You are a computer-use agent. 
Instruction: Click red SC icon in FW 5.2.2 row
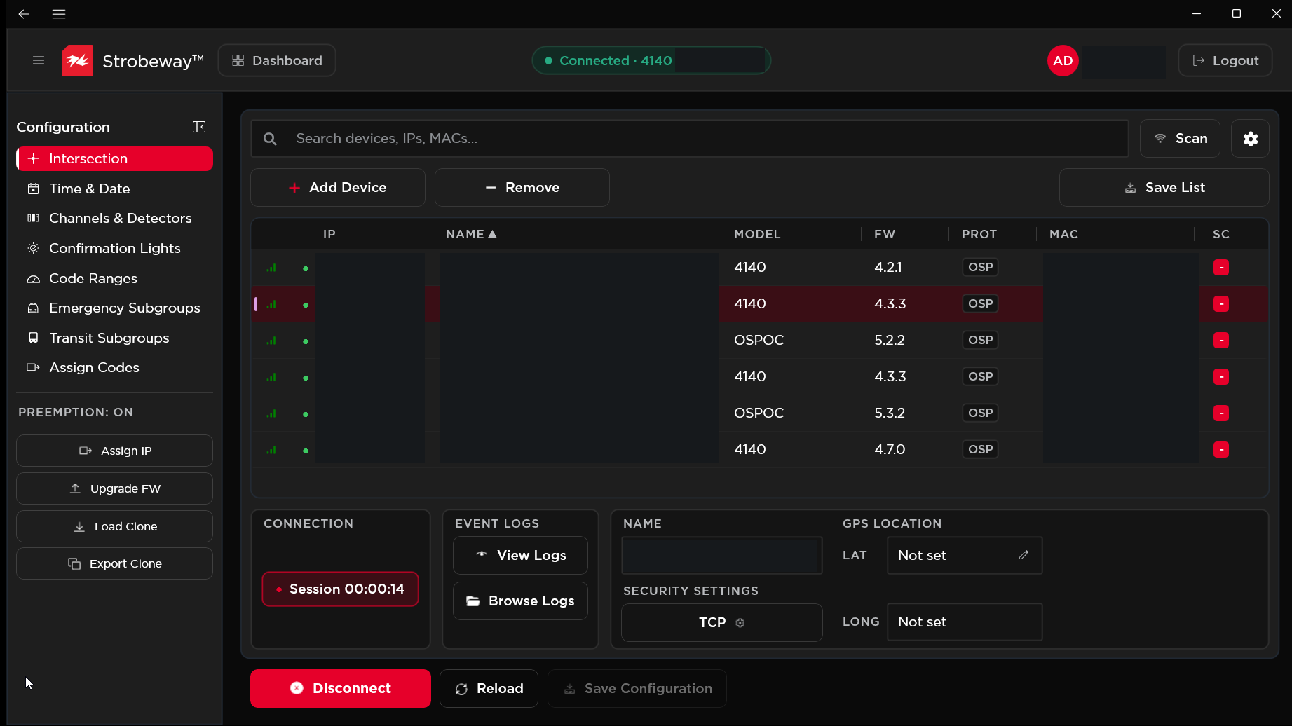point(1221,340)
